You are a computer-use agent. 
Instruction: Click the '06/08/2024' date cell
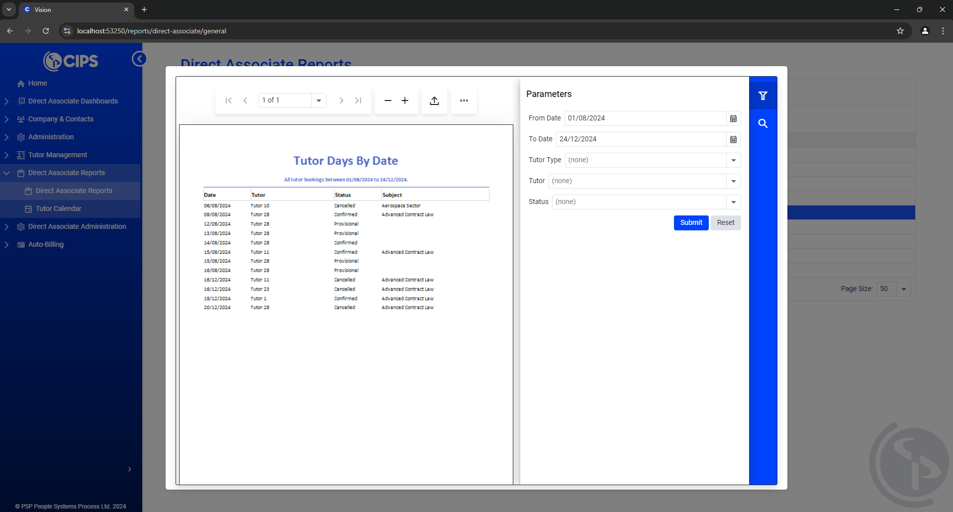217,205
